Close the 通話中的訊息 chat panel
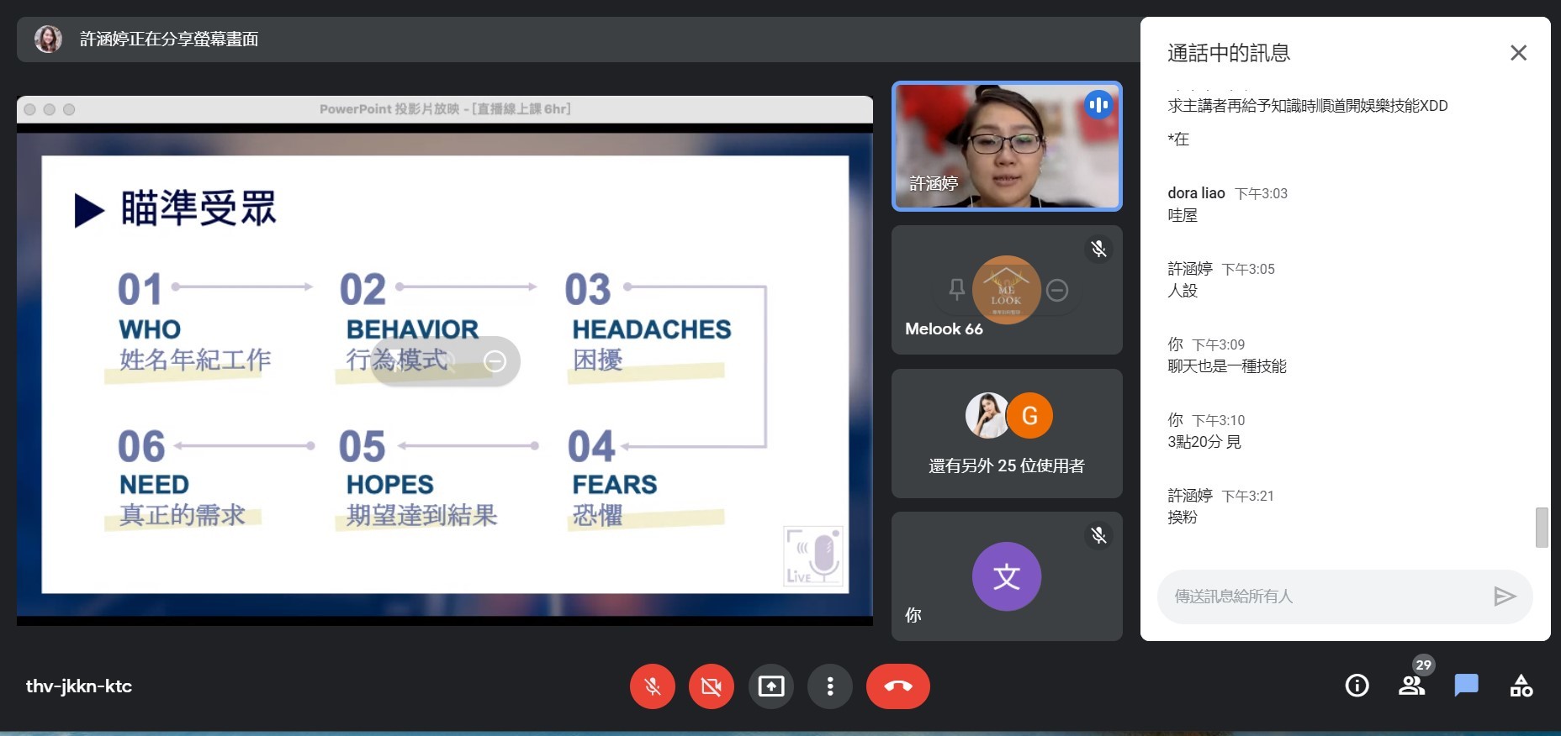 [x=1518, y=53]
